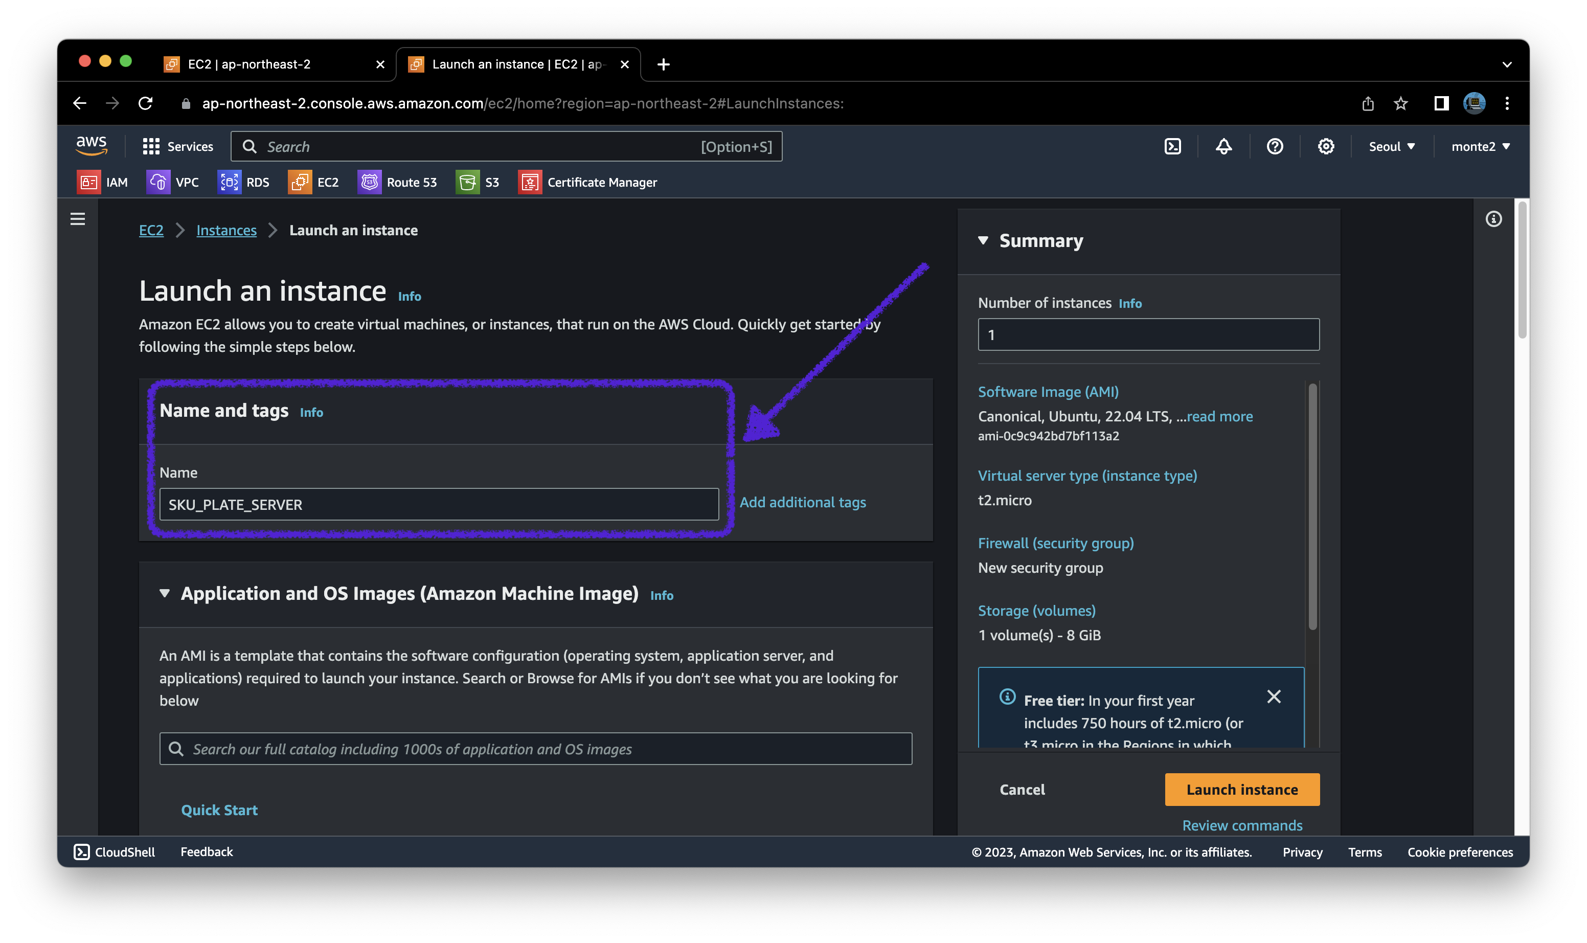Collapse the Application and OS Images section

pyautogui.click(x=165, y=593)
